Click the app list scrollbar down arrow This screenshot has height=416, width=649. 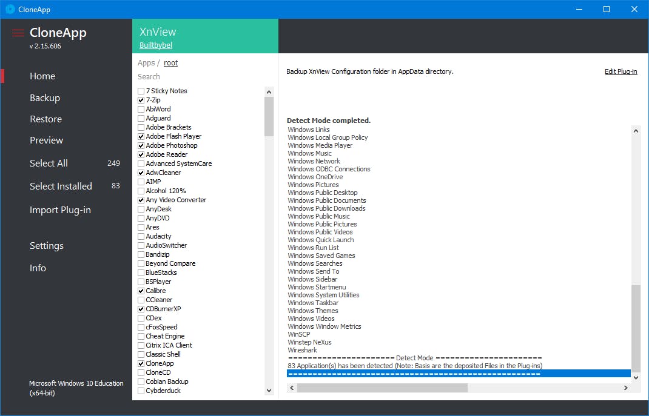click(269, 391)
